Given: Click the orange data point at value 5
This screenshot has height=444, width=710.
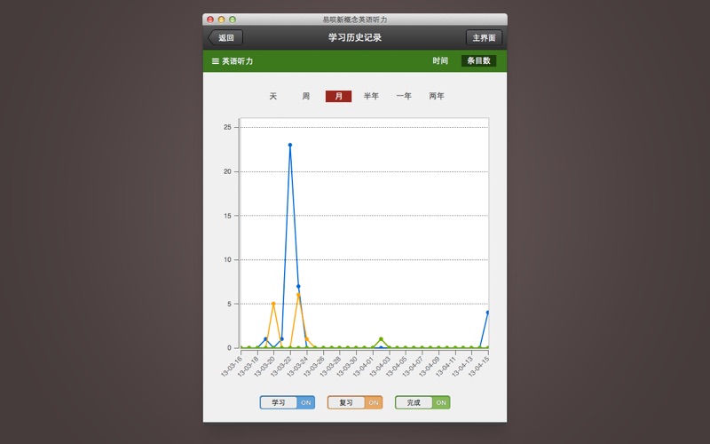Looking at the screenshot, I should [273, 304].
